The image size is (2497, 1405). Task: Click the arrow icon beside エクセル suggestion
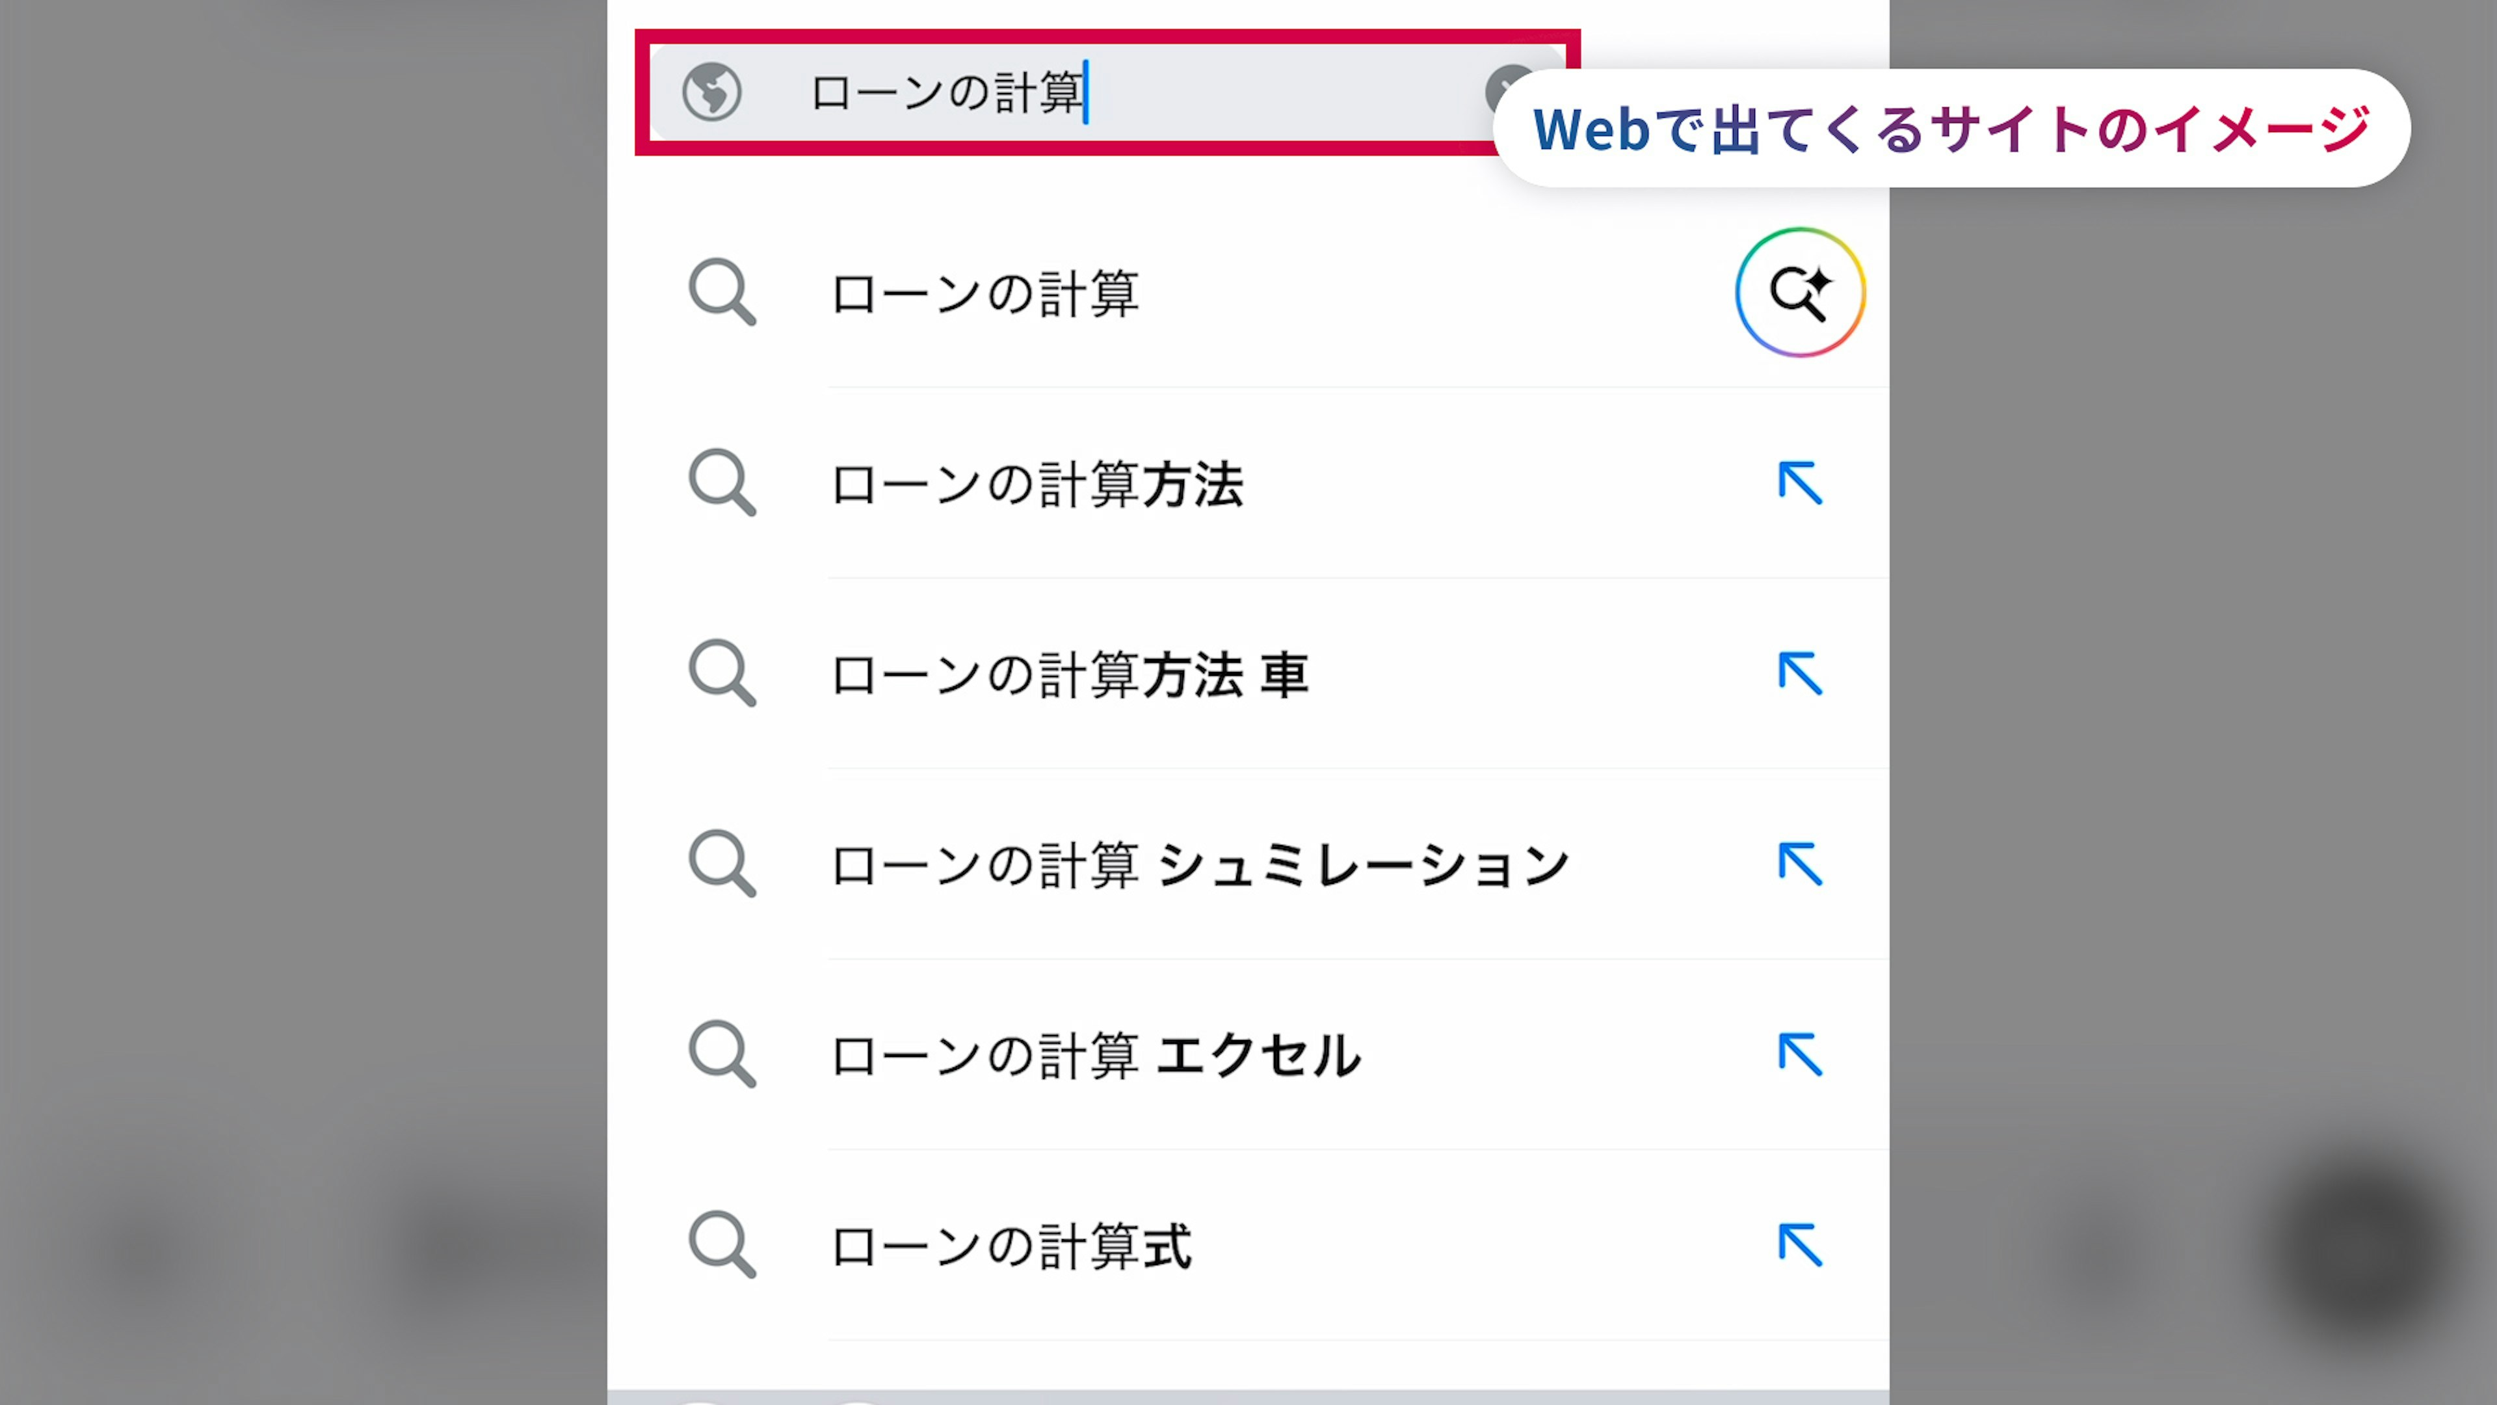(1800, 1054)
